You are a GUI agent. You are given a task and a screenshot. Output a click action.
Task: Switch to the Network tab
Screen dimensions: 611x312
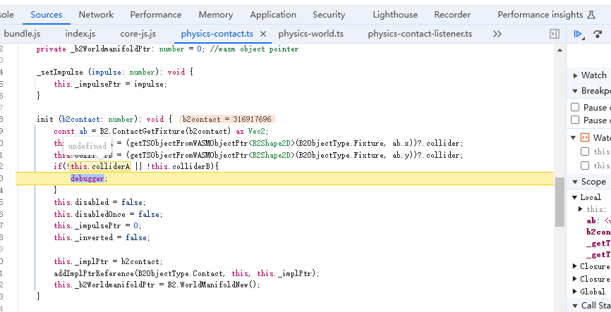tap(96, 14)
